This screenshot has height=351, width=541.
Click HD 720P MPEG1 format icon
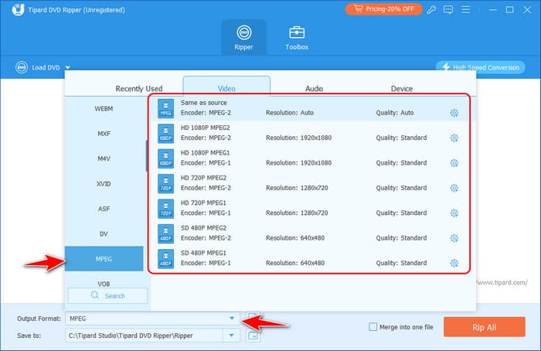165,209
